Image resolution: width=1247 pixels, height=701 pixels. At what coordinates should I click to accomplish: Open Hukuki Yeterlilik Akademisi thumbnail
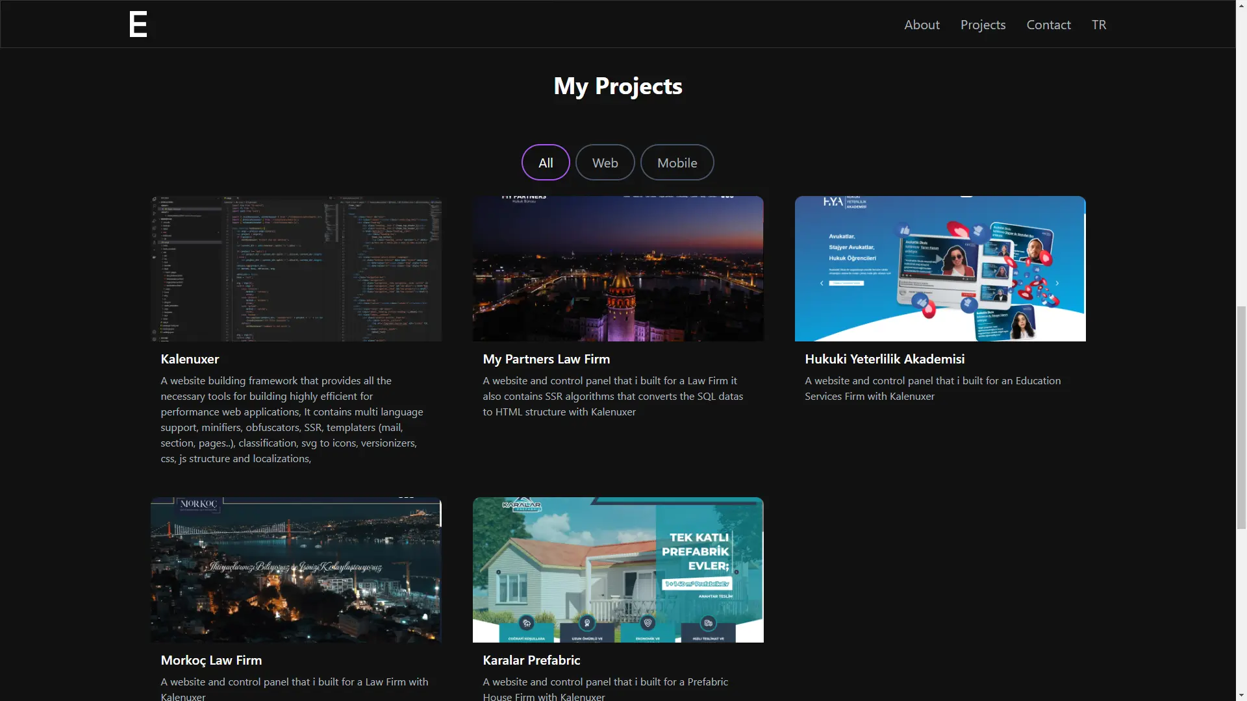pyautogui.click(x=940, y=269)
